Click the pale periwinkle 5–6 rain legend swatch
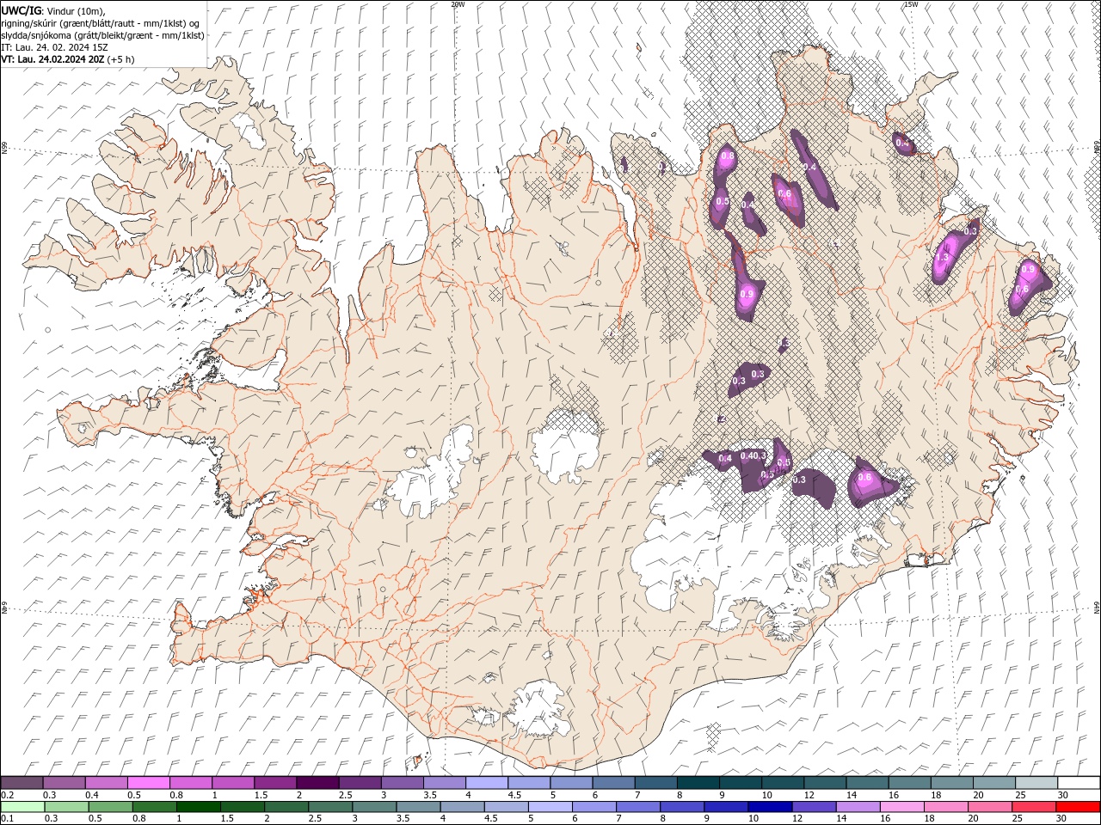This screenshot has height=825, width=1101. (550, 807)
